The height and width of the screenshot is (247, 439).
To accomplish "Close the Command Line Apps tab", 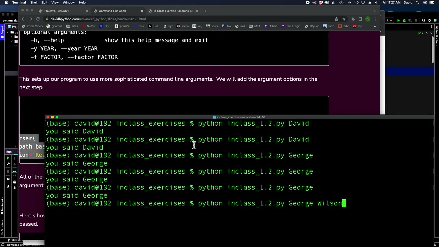I will [142, 11].
